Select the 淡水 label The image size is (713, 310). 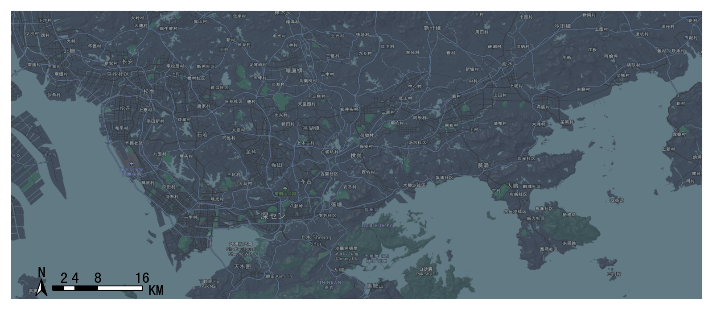coord(507,64)
